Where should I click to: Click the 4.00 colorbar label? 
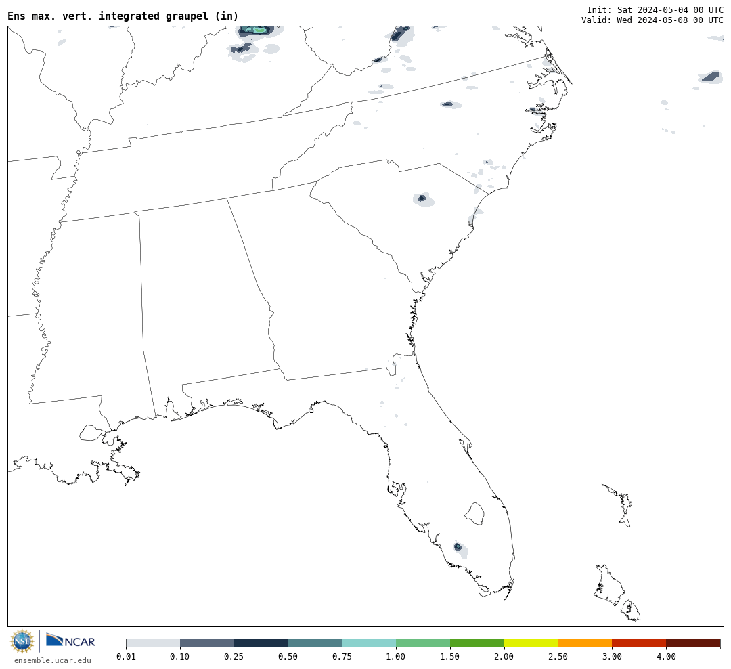[x=666, y=656]
